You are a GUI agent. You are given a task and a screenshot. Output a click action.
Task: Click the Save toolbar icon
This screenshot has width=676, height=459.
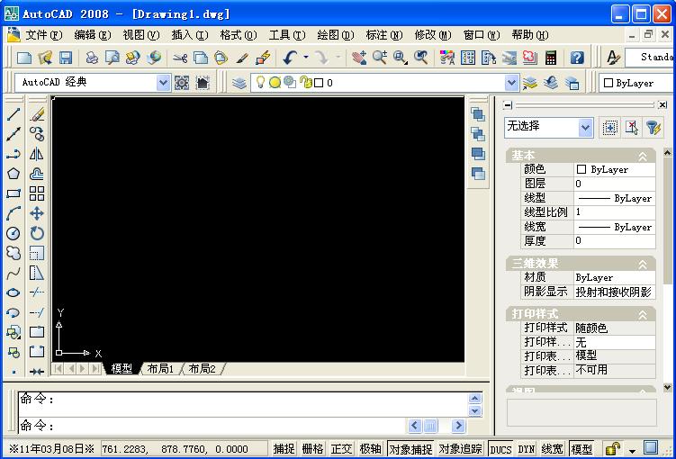66,58
